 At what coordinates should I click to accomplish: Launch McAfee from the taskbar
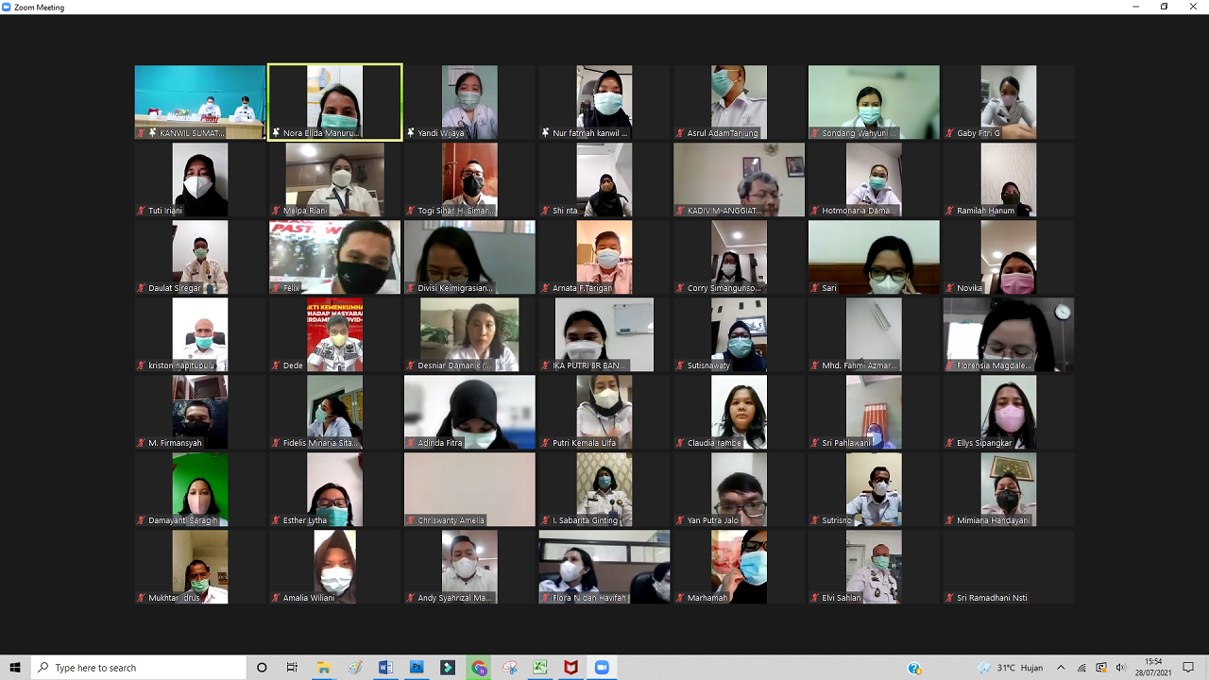[570, 668]
